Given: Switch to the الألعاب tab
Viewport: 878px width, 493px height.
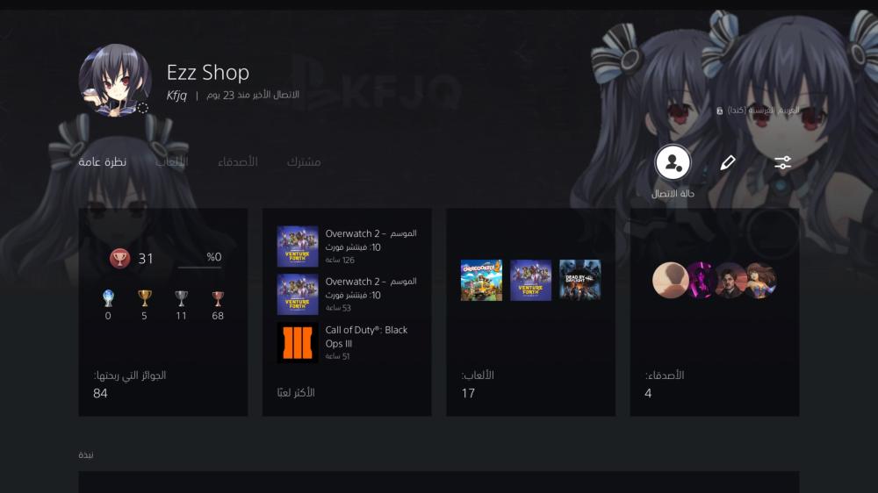Looking at the screenshot, I should [171, 161].
